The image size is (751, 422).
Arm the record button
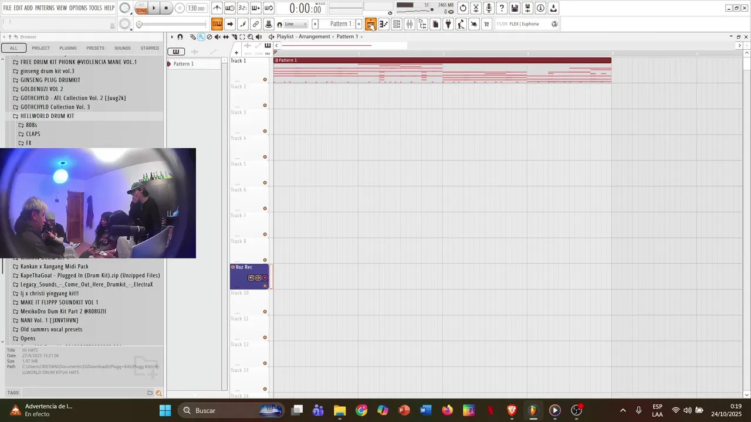[180, 8]
